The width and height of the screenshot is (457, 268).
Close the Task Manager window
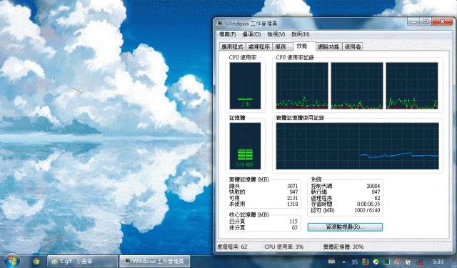(443, 22)
